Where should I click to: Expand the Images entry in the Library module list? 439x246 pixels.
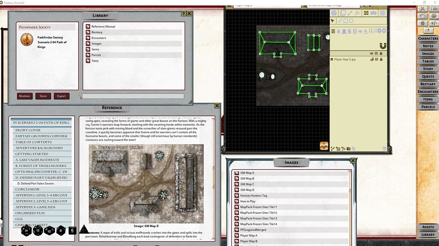pos(97,43)
